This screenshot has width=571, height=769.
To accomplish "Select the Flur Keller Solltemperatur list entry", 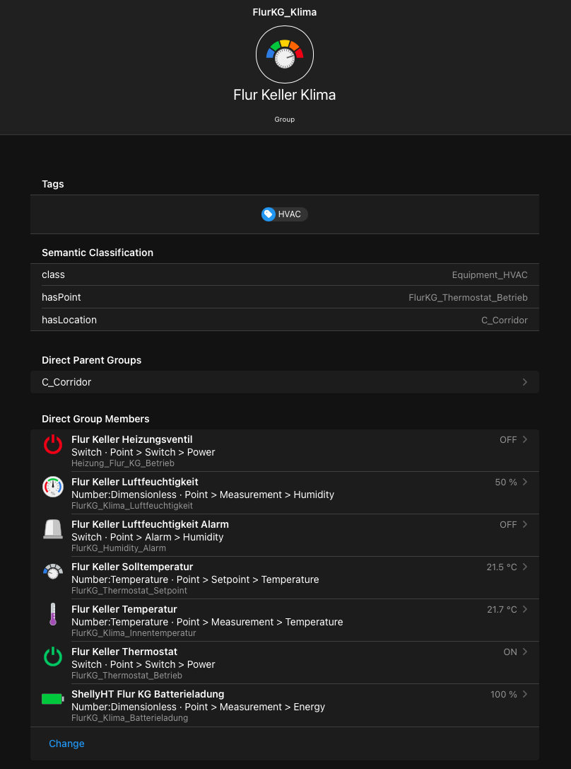I will click(x=283, y=578).
